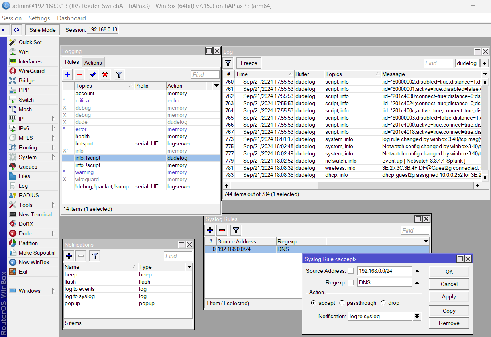Open the filter funnel in the Log window
This screenshot has height=337, width=491.
coord(228,63)
